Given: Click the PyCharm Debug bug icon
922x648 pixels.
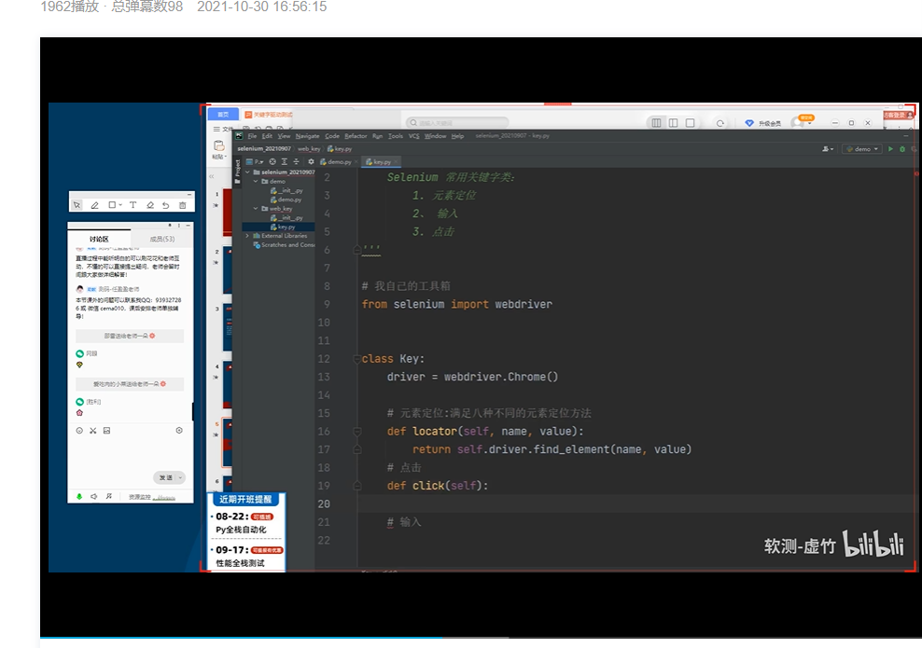Looking at the screenshot, I should click(902, 149).
